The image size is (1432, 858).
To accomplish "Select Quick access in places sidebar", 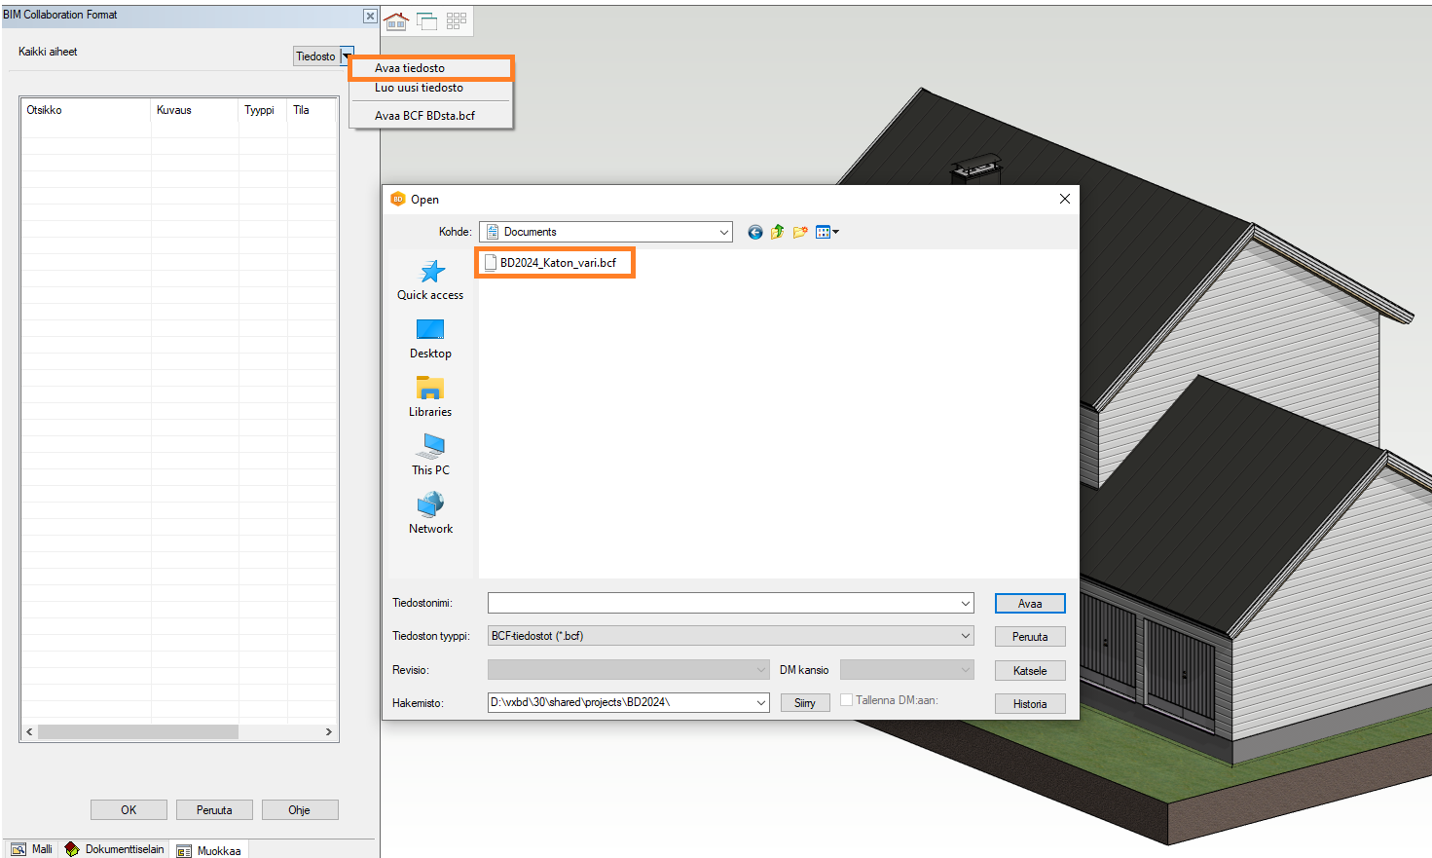I will [430, 280].
